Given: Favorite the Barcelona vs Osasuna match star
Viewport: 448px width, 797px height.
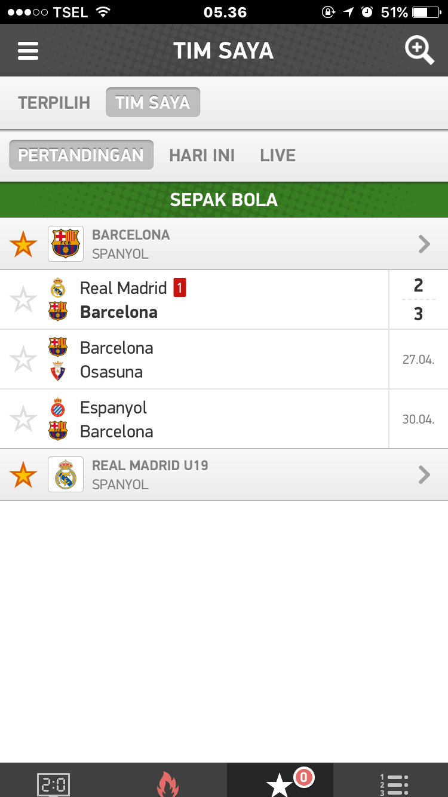Looking at the screenshot, I should (x=23, y=358).
